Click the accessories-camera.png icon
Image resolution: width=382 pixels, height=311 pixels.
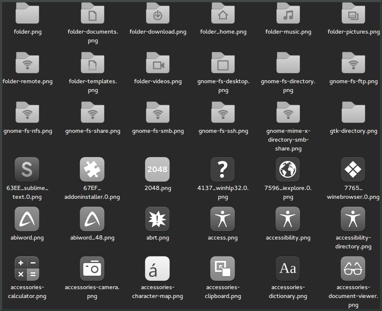tap(92, 269)
